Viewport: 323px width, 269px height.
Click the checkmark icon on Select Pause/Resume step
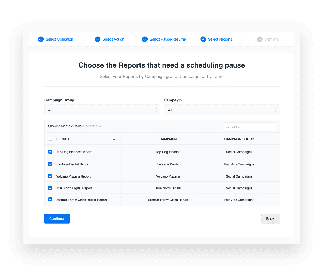click(145, 39)
